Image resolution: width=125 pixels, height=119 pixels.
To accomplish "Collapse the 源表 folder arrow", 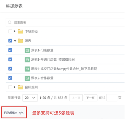I will pyautogui.click(x=15, y=41).
